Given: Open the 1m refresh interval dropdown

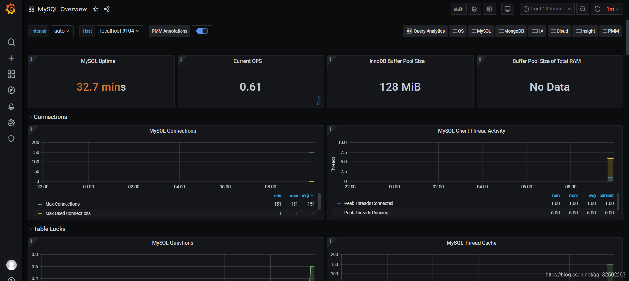Looking at the screenshot, I should coord(613,9).
